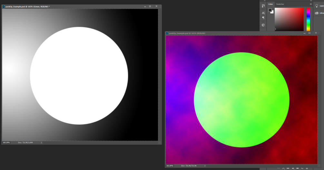Switch to the Swatches tab

click(x=280, y=4)
